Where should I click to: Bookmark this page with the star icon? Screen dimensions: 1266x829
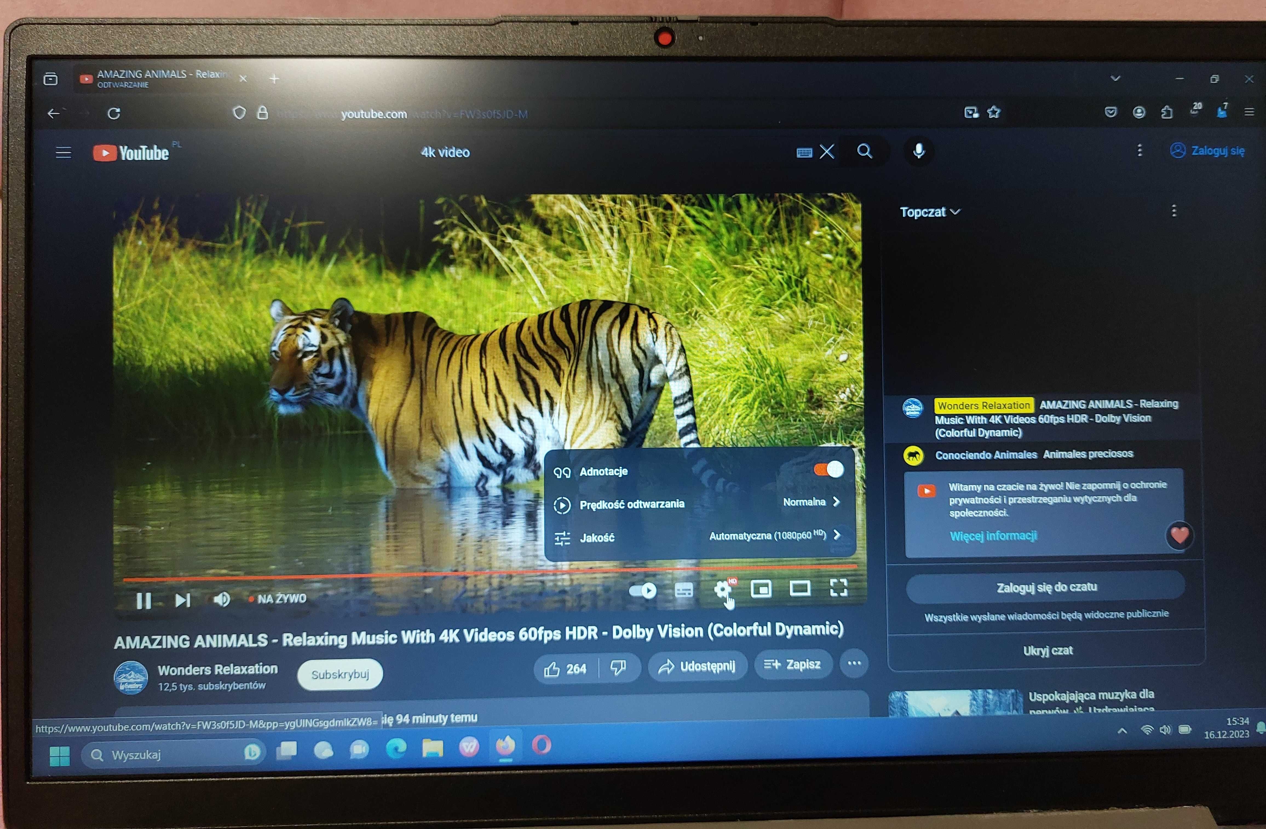(x=994, y=112)
